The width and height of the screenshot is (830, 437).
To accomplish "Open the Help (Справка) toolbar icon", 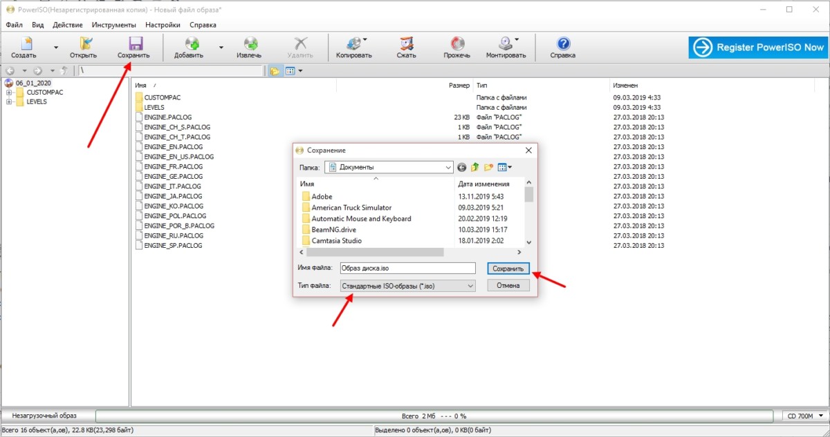I will coord(562,44).
